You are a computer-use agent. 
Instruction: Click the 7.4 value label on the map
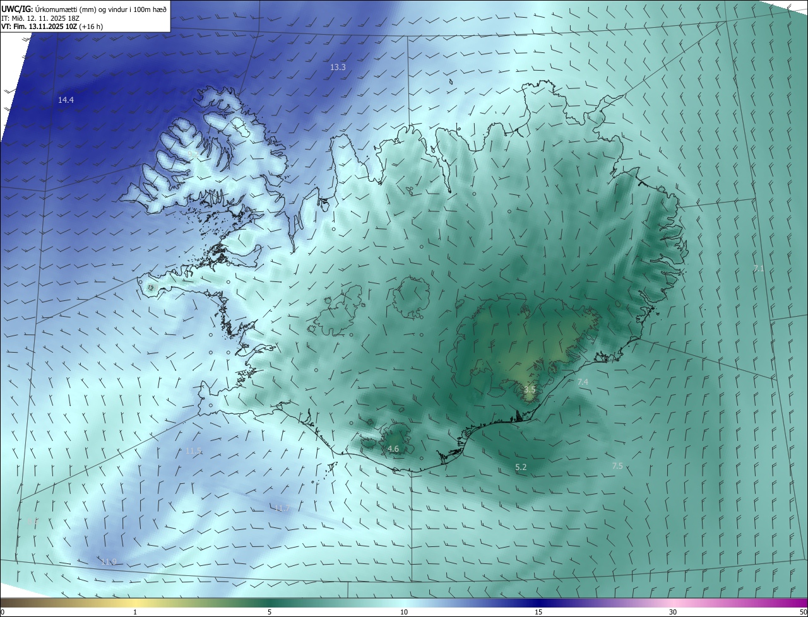(583, 382)
